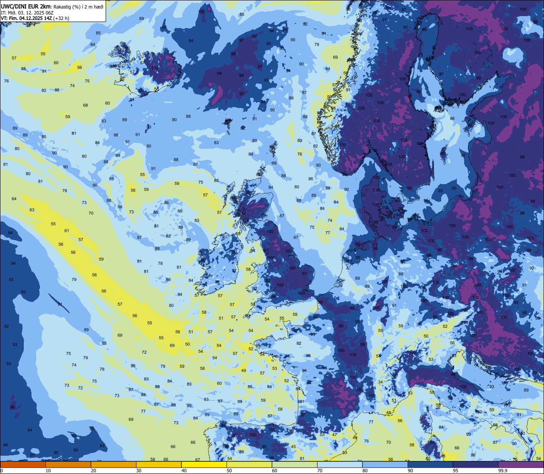This screenshot has height=474, width=544.
Task: Choose the 70–80% pale blue legend swatch
Action: pyautogui.click(x=340, y=464)
